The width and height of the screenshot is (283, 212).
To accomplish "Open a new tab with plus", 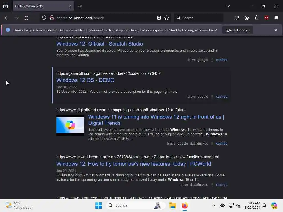I will pyautogui.click(x=80, y=6).
